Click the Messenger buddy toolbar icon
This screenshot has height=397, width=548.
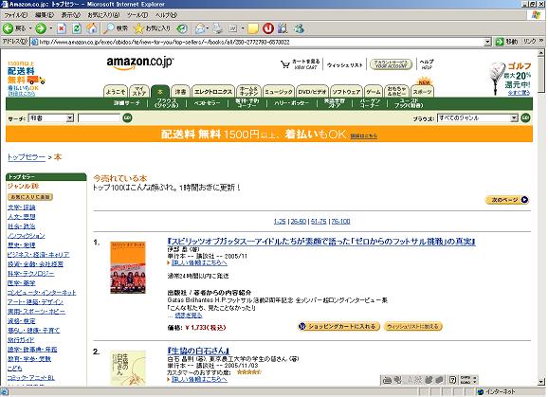click(x=300, y=28)
